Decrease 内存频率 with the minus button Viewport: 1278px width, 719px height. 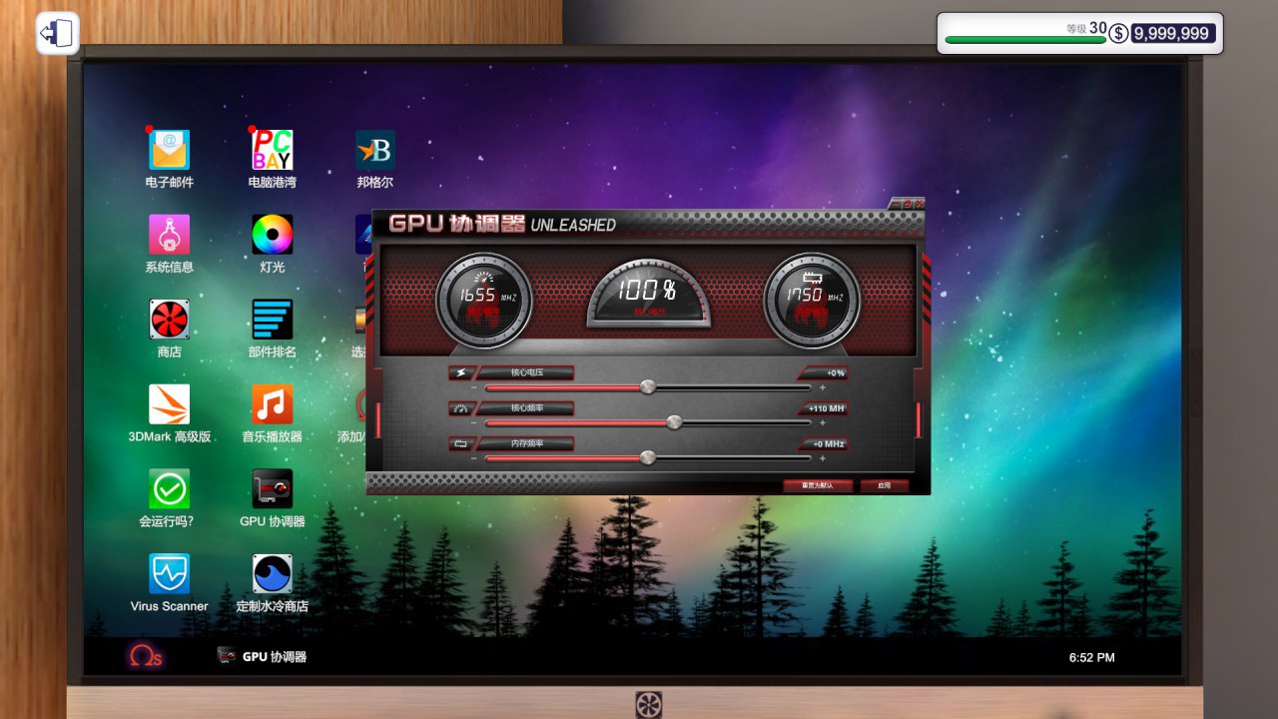tap(473, 458)
